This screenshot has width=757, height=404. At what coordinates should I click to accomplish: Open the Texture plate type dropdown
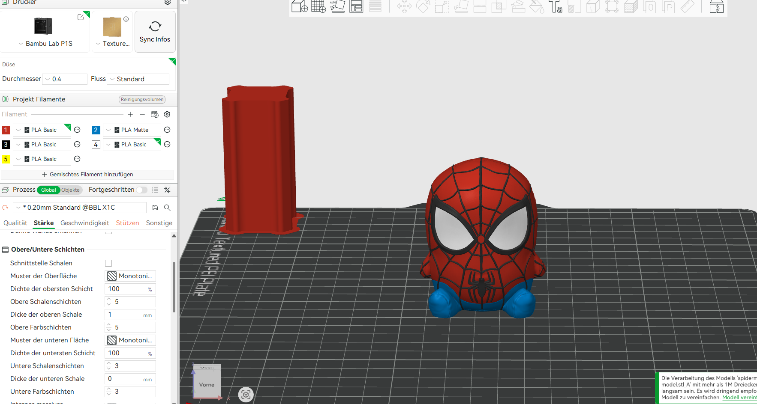112,44
